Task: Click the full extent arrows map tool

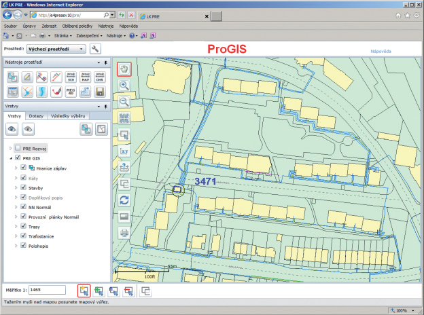Action: coord(124,118)
